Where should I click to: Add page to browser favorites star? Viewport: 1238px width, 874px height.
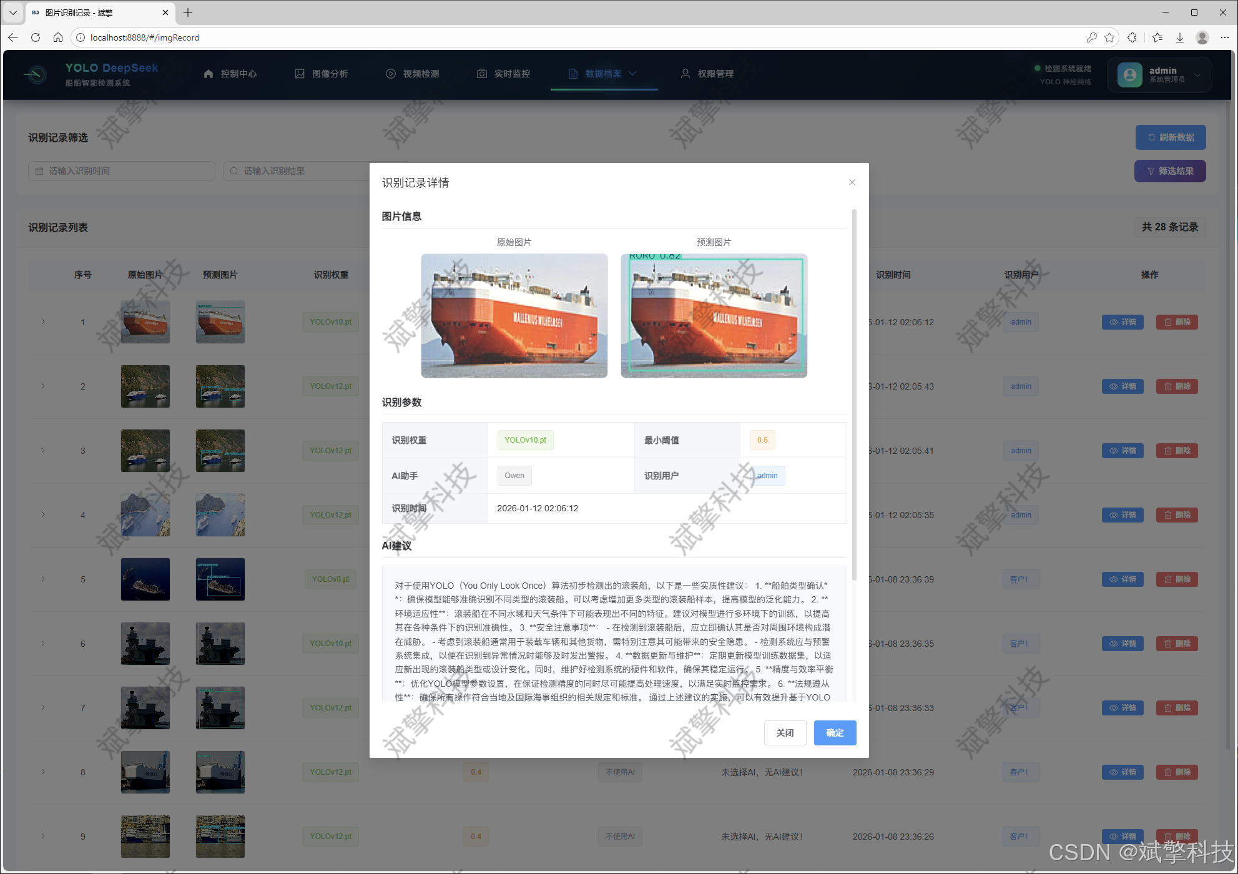1109,37
